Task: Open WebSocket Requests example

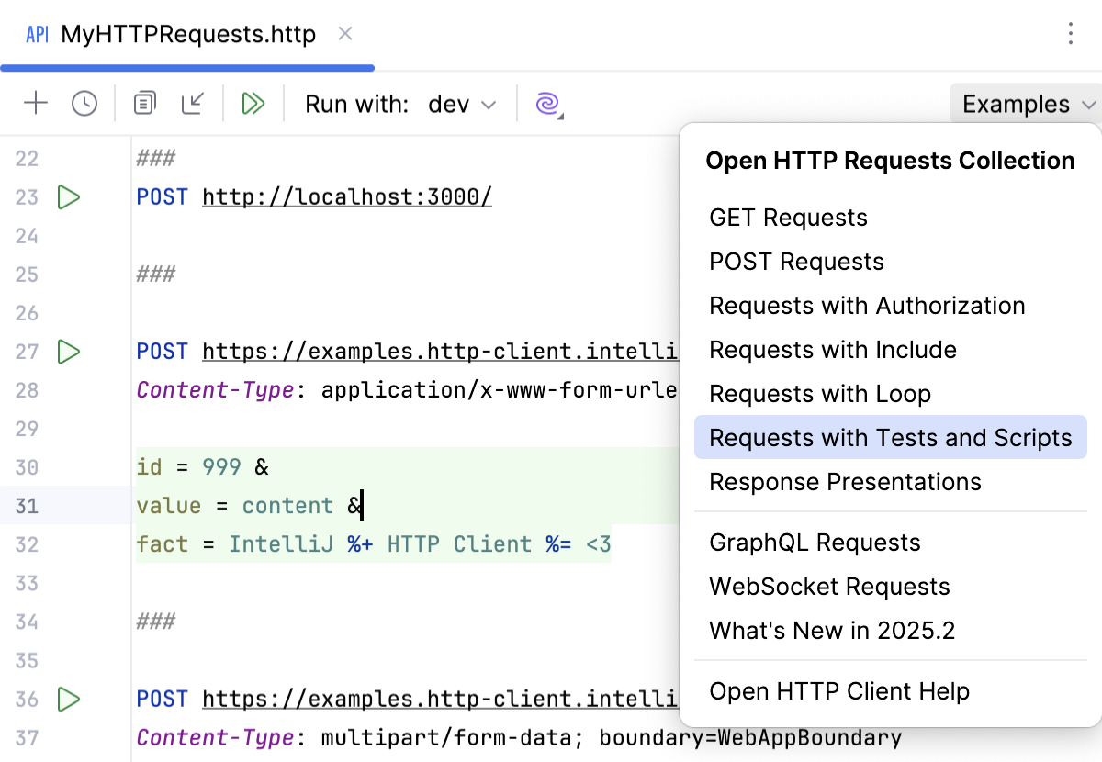Action: [x=829, y=587]
